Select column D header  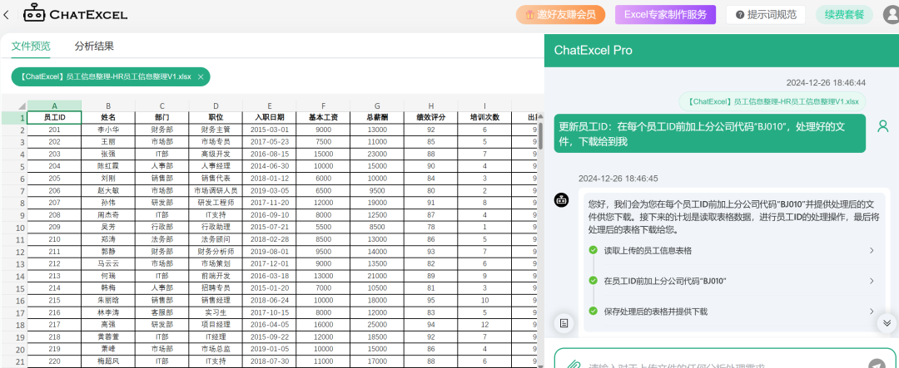point(216,105)
